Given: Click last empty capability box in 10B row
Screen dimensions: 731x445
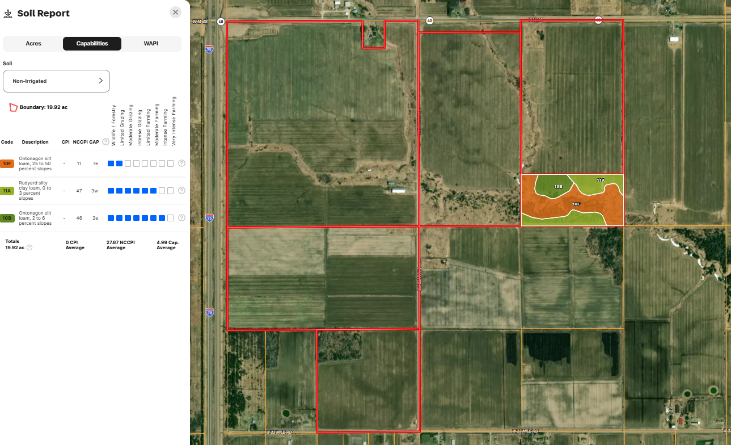Looking at the screenshot, I should click(170, 218).
